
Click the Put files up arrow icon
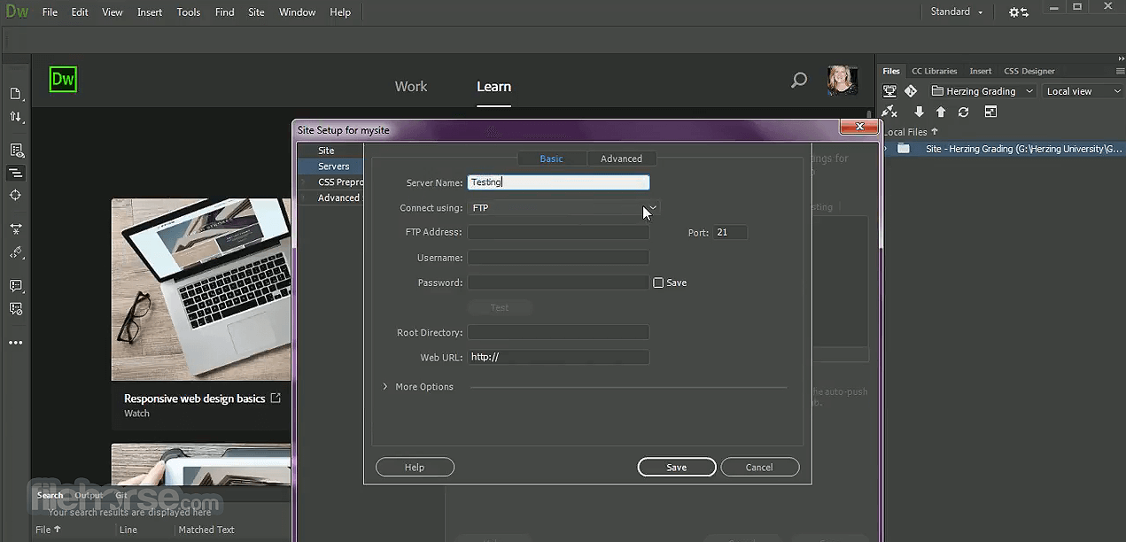point(941,112)
